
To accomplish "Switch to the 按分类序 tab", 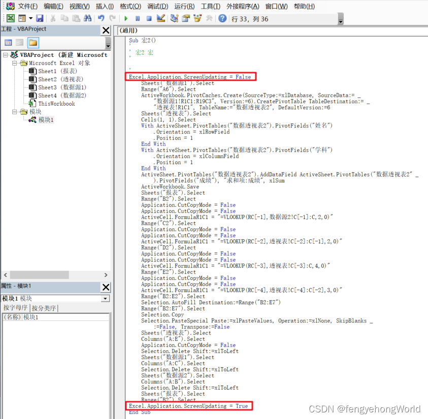I will (44, 308).
